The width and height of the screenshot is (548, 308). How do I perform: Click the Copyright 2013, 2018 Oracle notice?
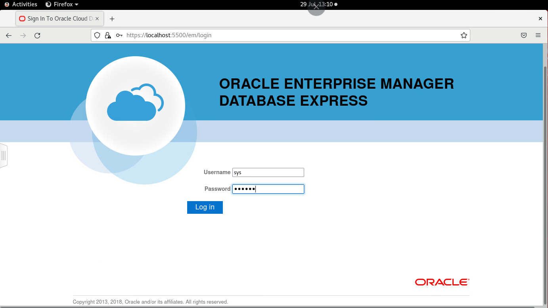pos(150,302)
